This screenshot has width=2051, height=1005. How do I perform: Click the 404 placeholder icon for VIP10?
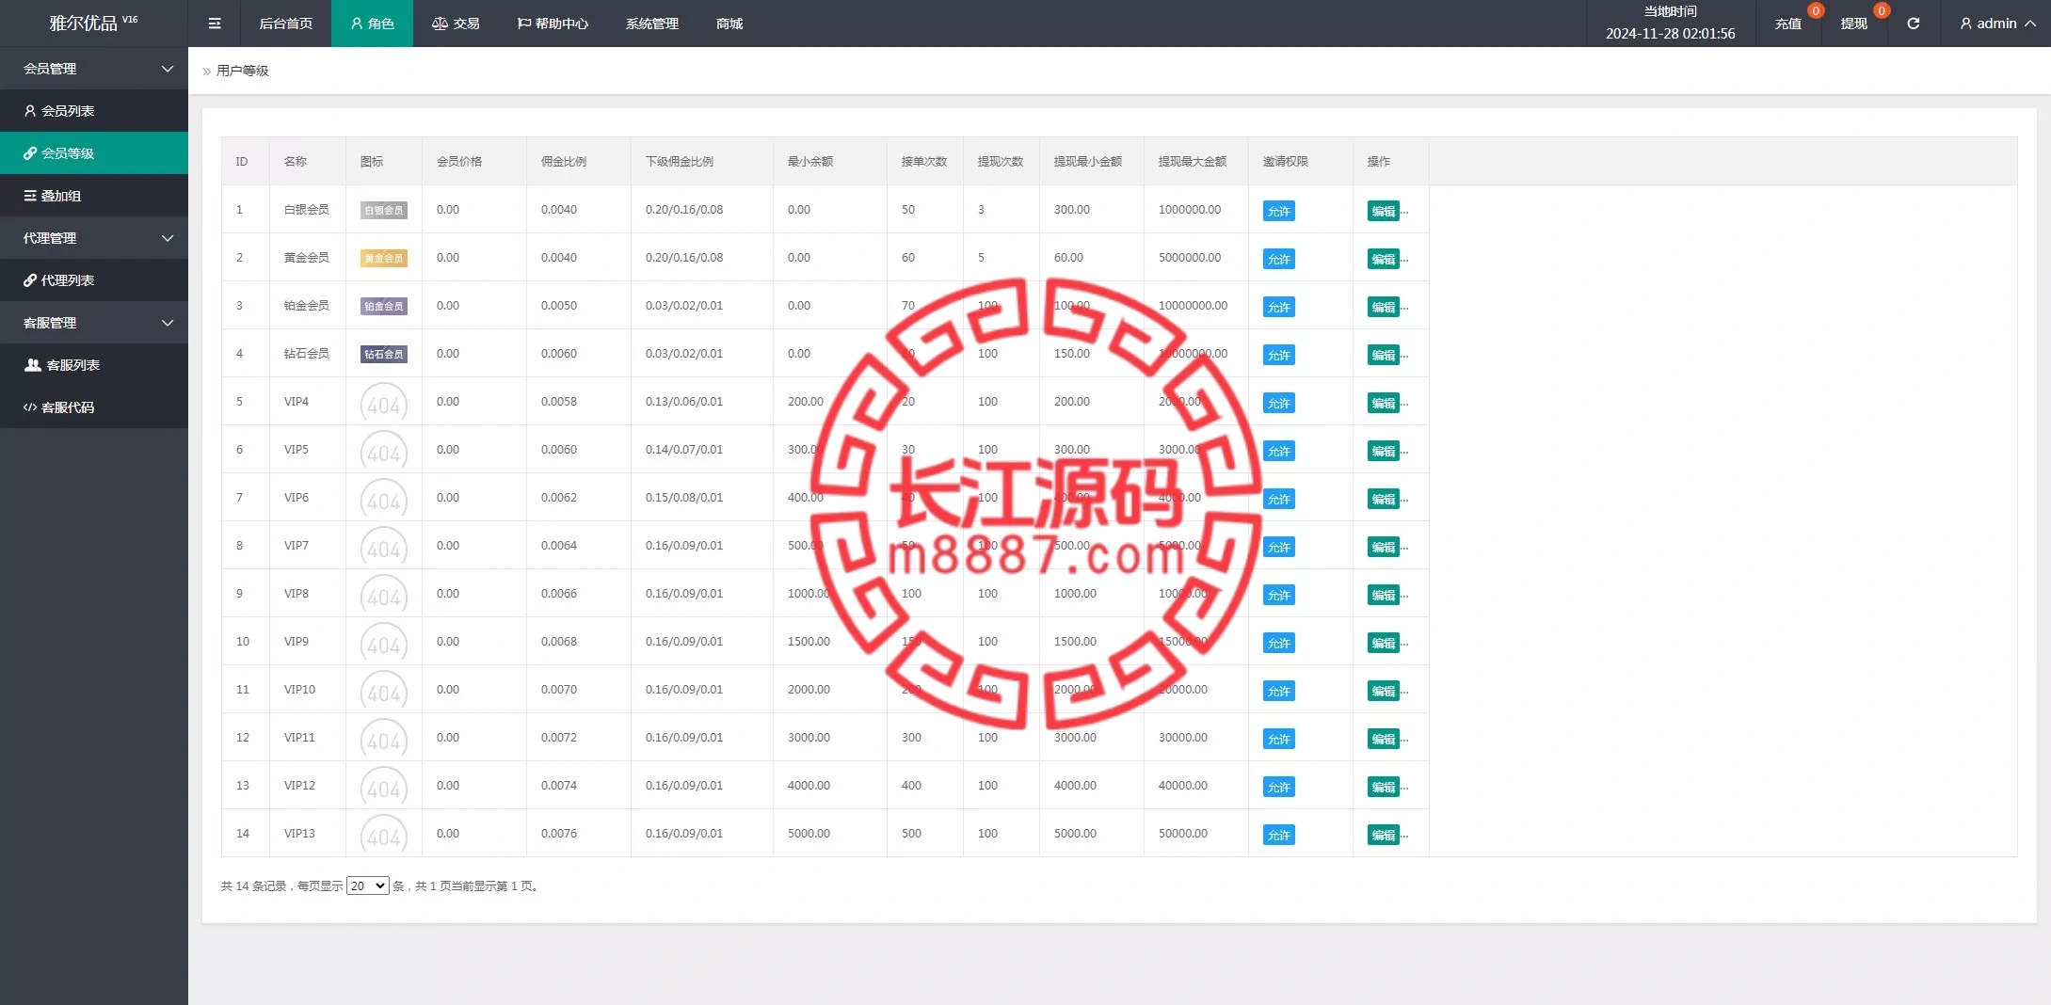pyautogui.click(x=384, y=690)
